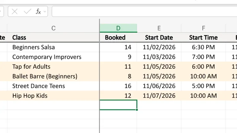Select column F header
Screen dimensions: 237x133
click(203, 28)
